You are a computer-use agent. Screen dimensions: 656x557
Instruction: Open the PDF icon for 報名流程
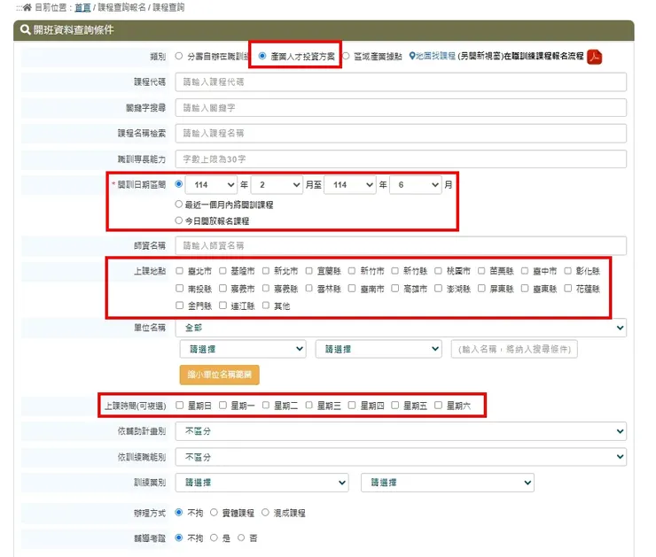click(595, 57)
